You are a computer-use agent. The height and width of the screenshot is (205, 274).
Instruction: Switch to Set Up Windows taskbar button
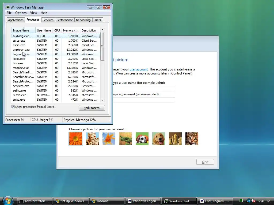tap(71, 201)
